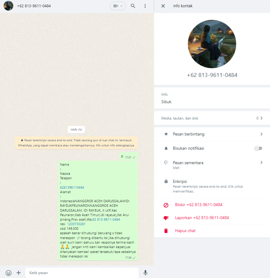This screenshot has height=278, width=270.
Task: Open Enkripsi verification details
Action: (x=212, y=186)
